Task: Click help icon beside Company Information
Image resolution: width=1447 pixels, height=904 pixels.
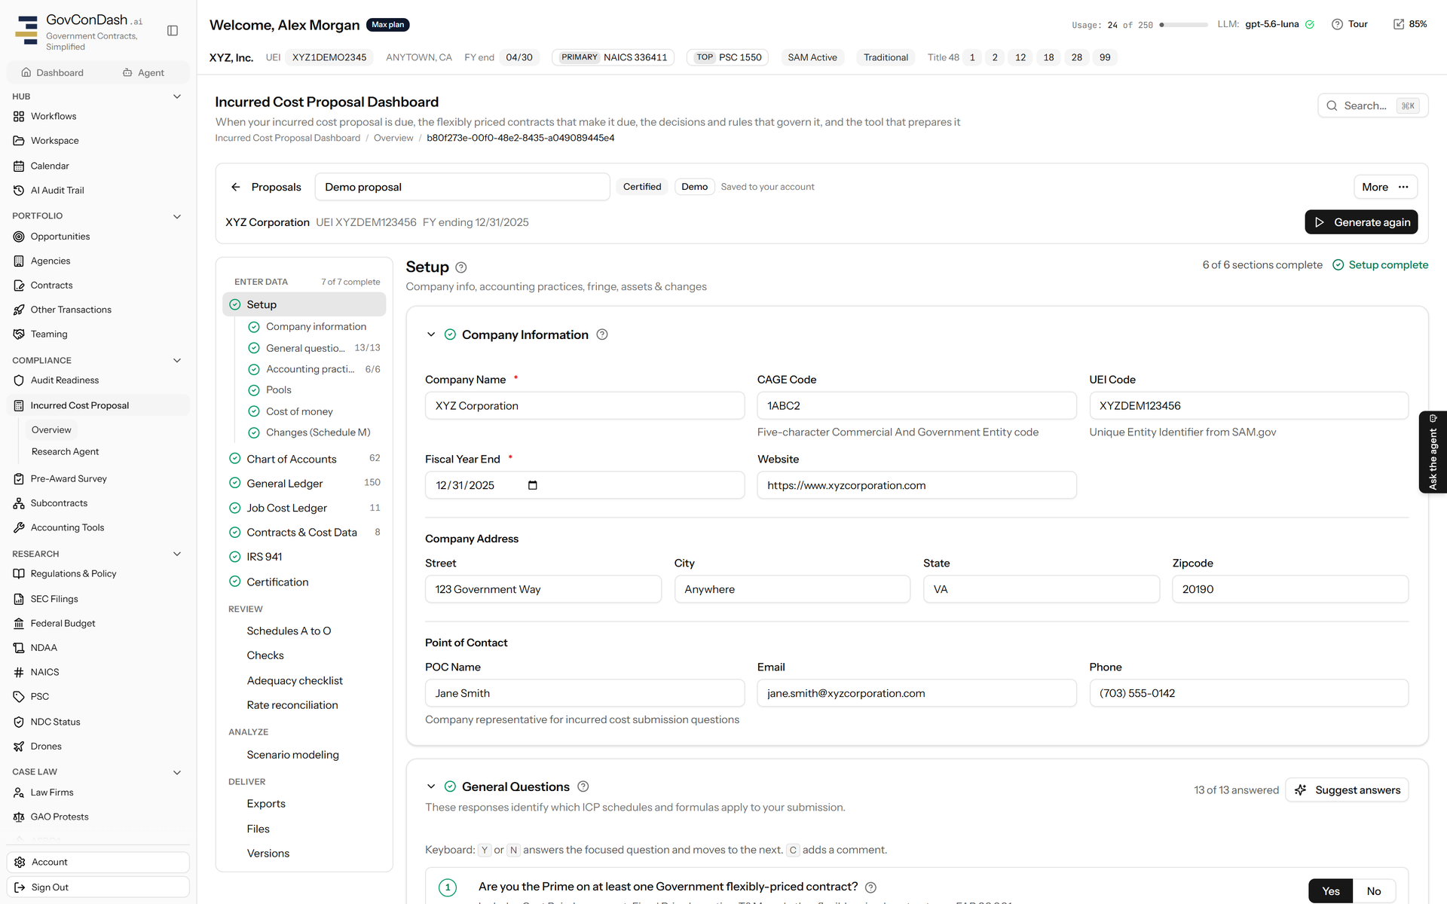Action: click(602, 334)
